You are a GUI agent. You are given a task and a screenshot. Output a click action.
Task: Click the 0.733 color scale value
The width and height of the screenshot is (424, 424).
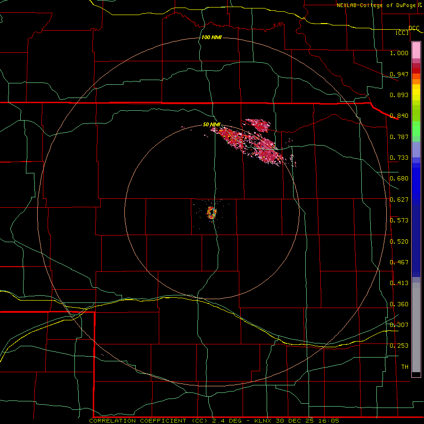(399, 158)
